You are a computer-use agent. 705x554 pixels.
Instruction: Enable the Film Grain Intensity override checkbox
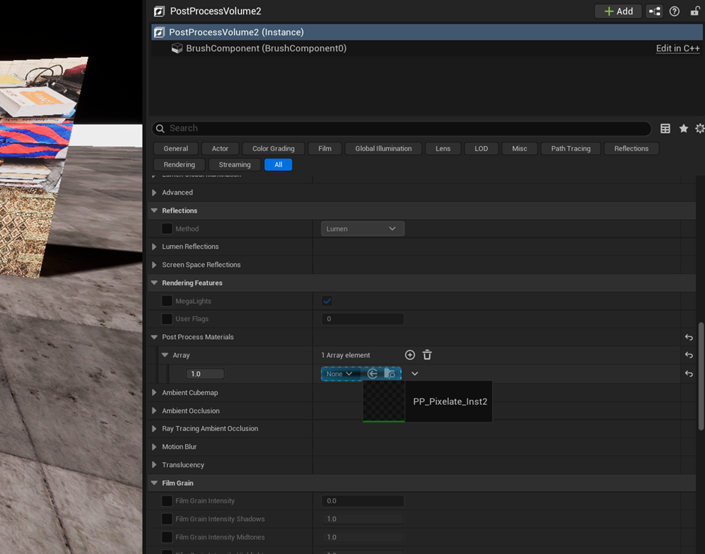(x=167, y=500)
